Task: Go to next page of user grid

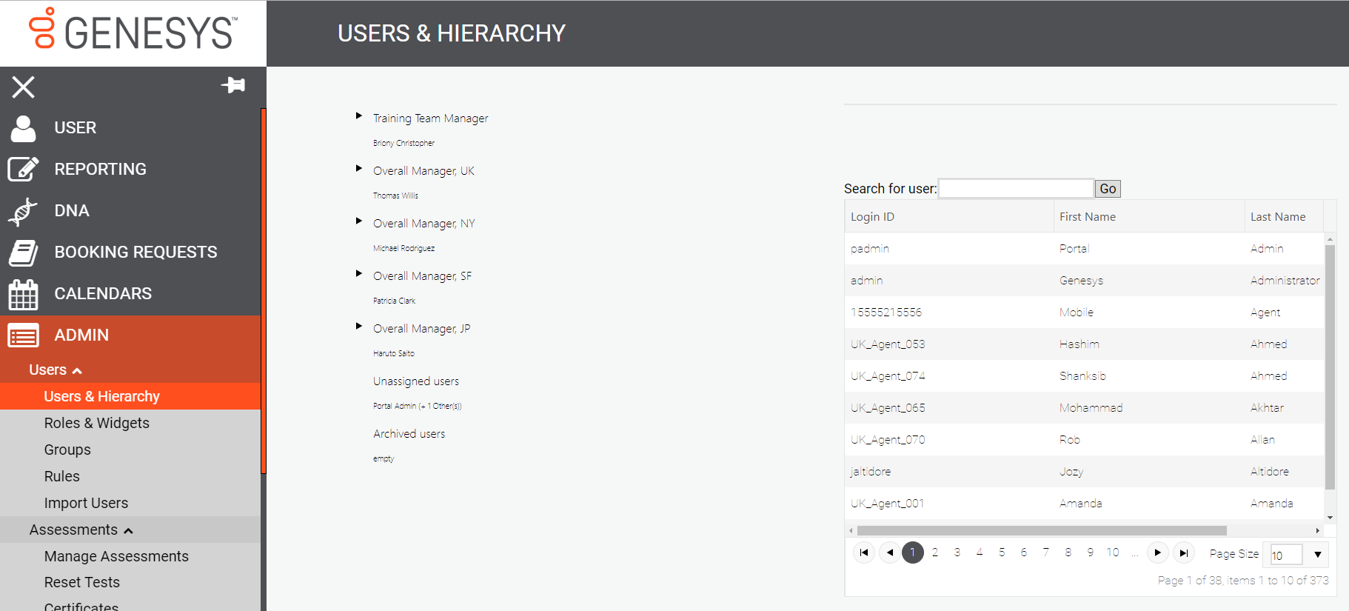Action: 1157,553
